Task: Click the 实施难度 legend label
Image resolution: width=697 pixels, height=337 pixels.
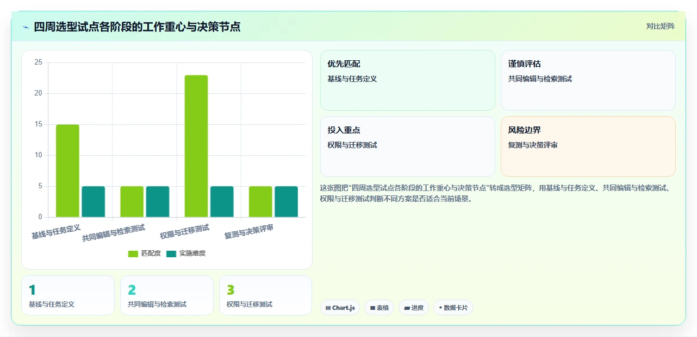Action: [x=192, y=253]
